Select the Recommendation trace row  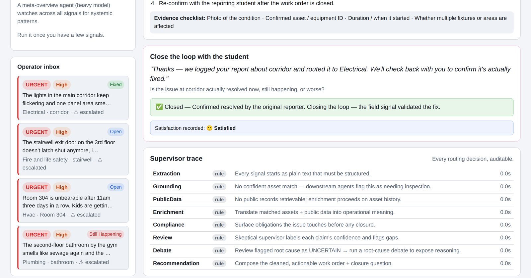click(332, 263)
